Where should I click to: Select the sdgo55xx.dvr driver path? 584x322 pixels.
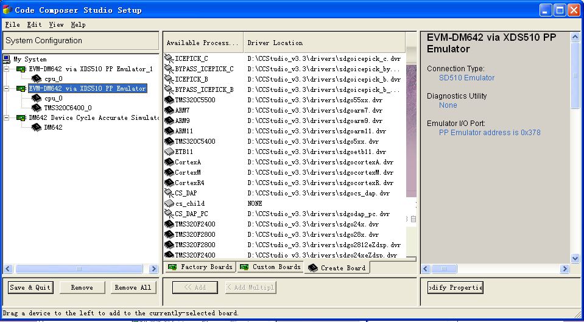tap(315, 100)
